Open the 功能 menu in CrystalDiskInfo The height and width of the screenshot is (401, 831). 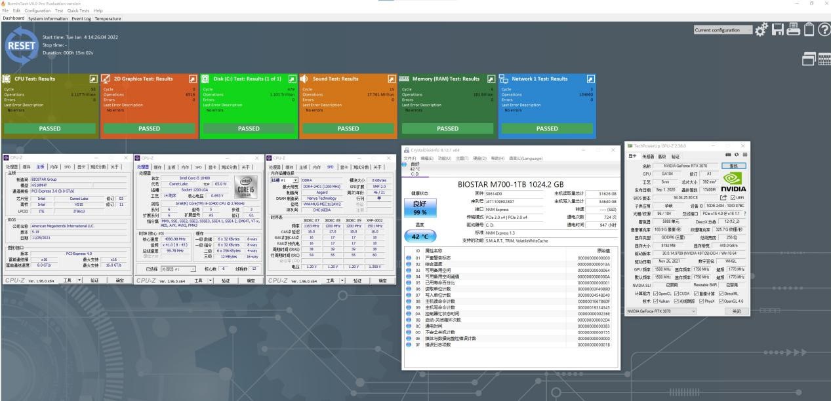[445, 158]
